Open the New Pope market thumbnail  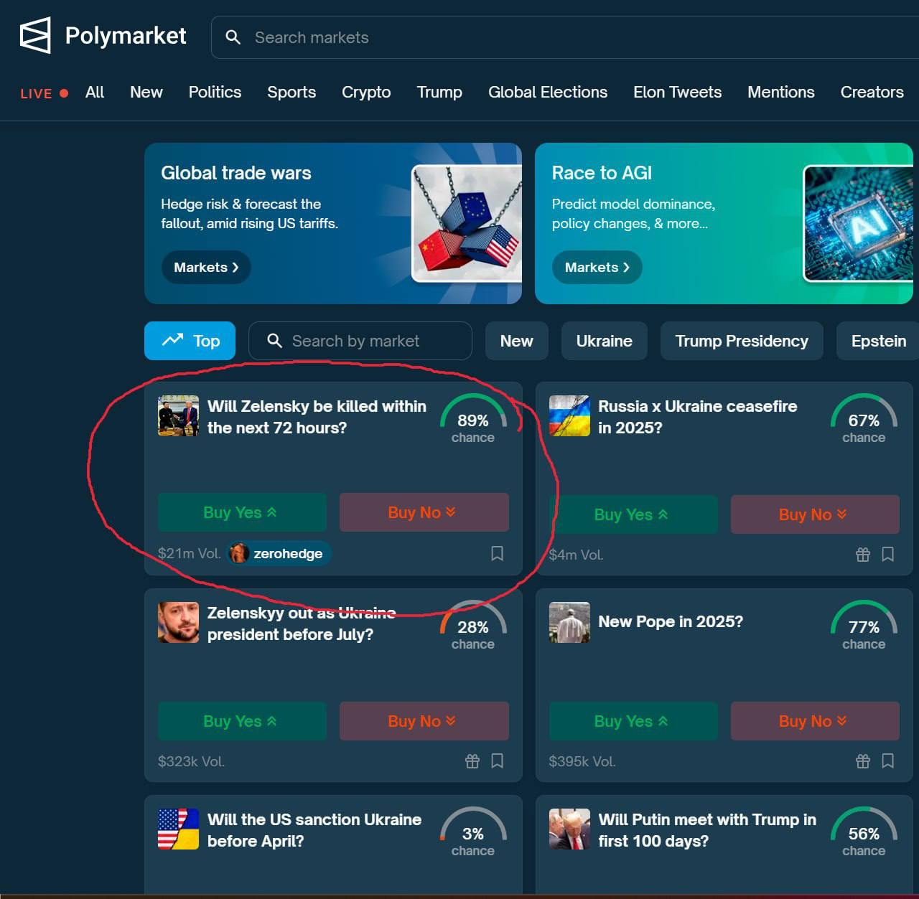point(569,622)
